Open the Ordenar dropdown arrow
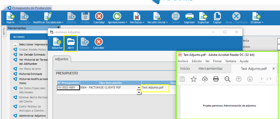The height and width of the screenshot is (119, 280). tap(262, 23)
